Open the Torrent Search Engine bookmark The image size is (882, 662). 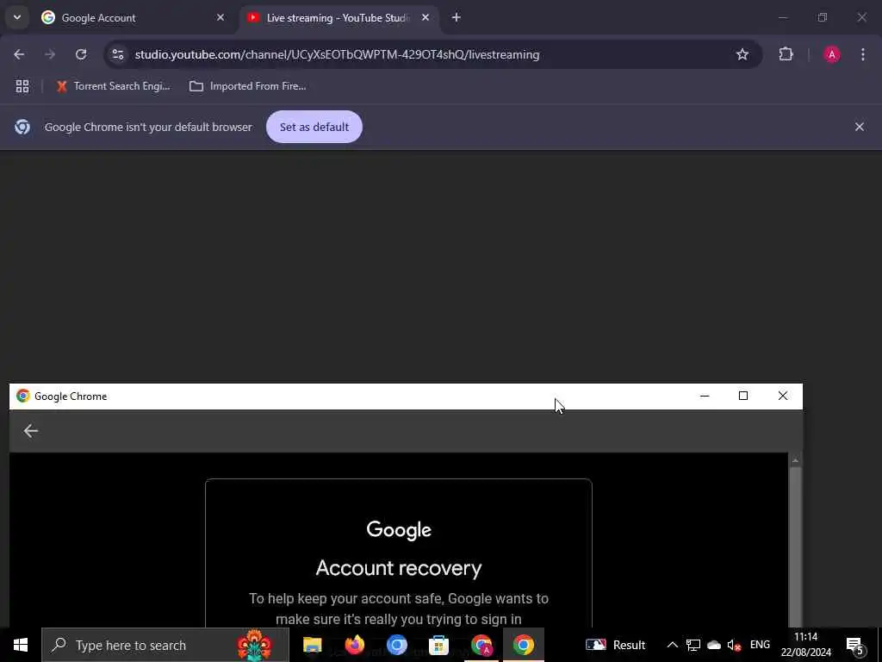[114, 86]
